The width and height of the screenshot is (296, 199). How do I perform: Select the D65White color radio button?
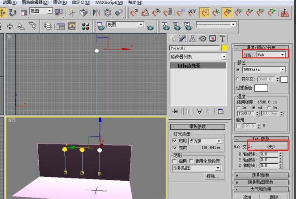pyautogui.click(x=238, y=70)
